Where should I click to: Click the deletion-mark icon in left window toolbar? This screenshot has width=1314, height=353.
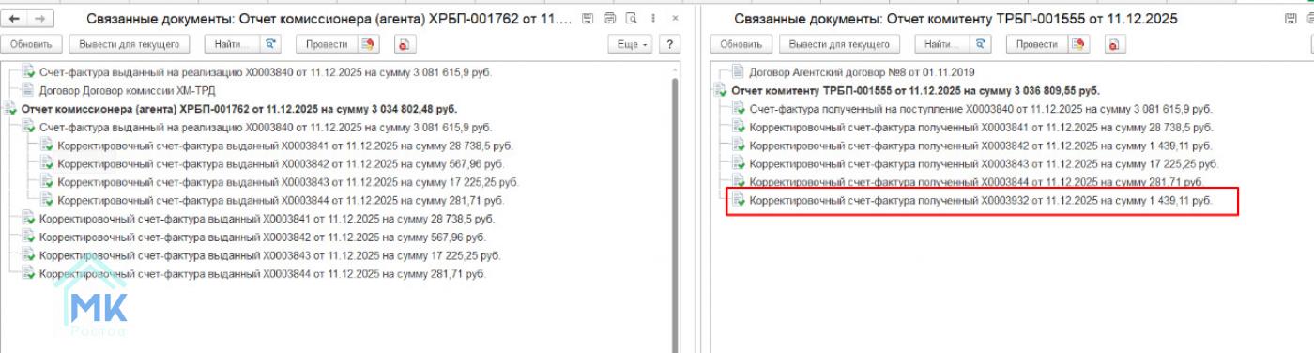pos(404,44)
